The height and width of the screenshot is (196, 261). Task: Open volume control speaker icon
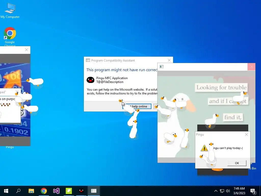(228, 191)
